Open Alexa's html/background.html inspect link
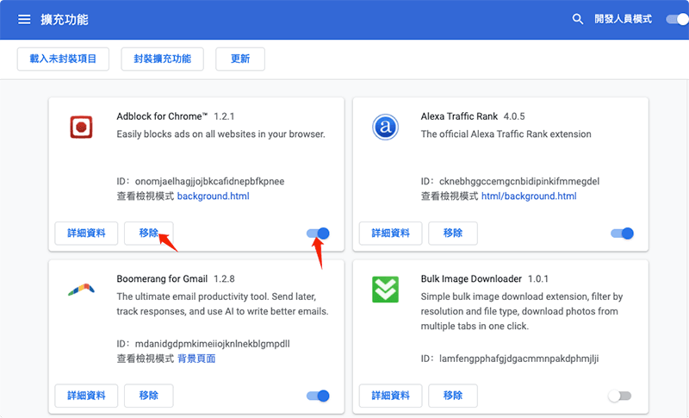This screenshot has height=418, width=689. point(529,196)
